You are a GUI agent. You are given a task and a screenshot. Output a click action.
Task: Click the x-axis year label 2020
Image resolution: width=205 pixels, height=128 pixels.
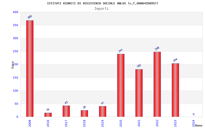(121, 123)
